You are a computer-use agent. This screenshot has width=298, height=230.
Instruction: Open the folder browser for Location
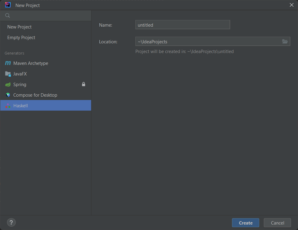(x=285, y=42)
